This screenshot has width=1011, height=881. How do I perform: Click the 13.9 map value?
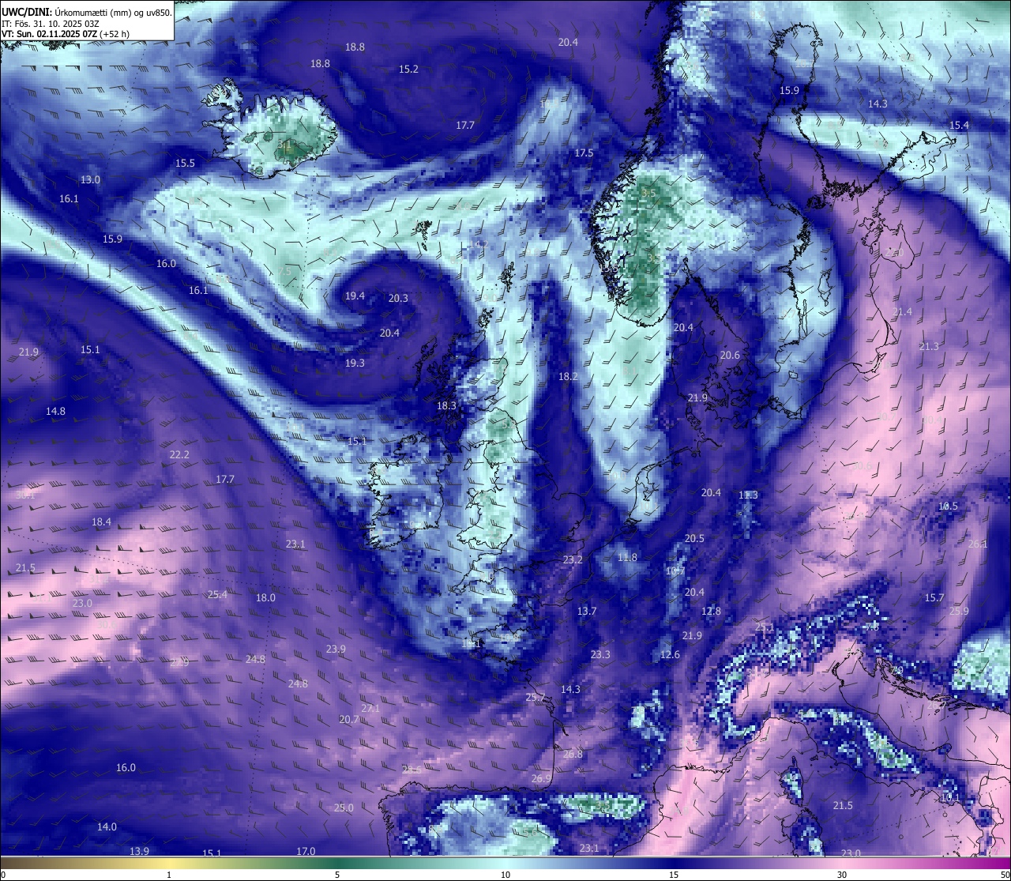coord(139,851)
